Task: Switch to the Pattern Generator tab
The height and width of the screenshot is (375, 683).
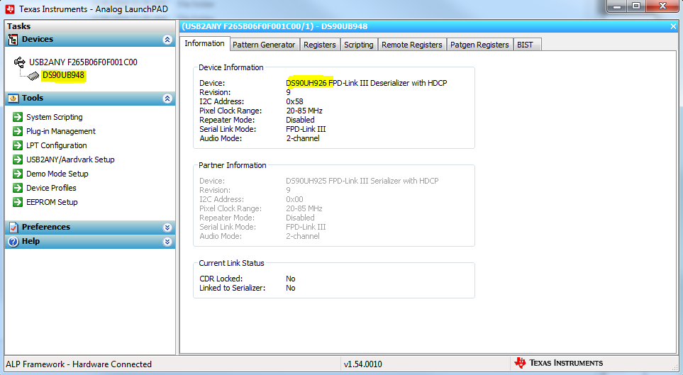Action: (x=264, y=45)
